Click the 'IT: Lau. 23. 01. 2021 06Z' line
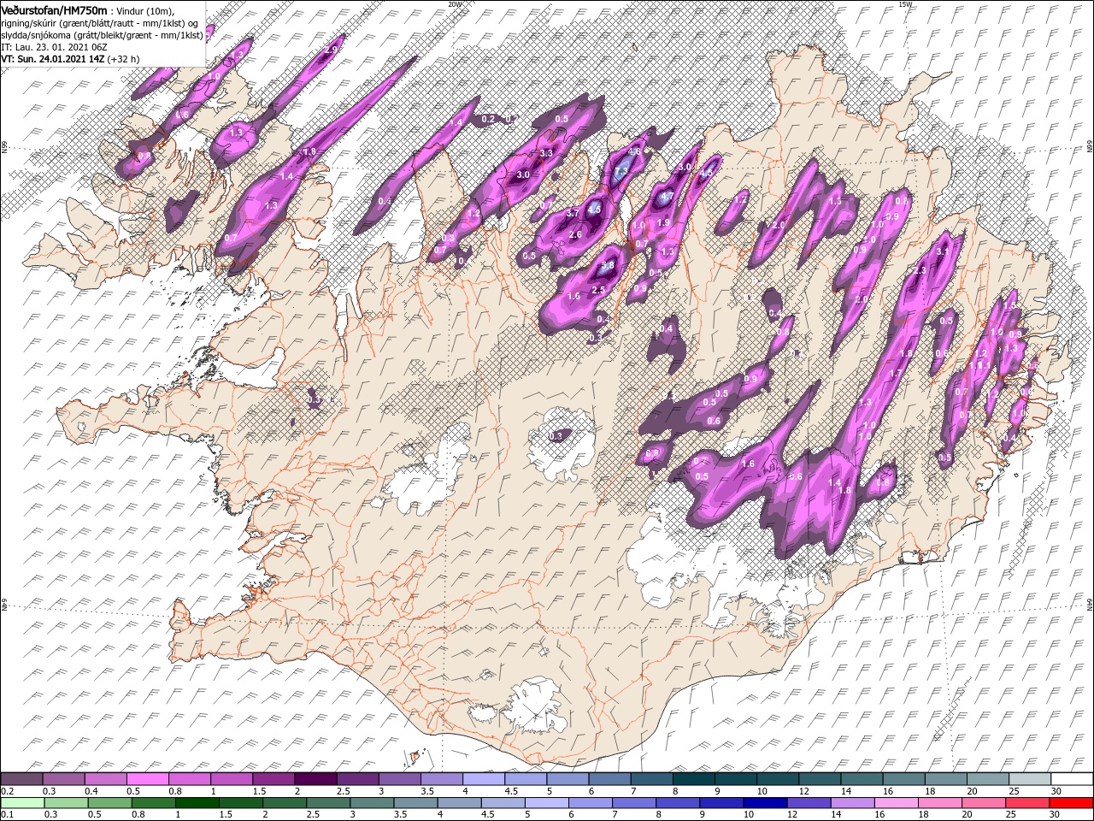The image size is (1094, 821). [x=53, y=47]
